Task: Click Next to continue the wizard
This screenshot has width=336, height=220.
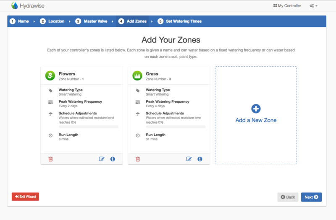Action: coord(311,197)
